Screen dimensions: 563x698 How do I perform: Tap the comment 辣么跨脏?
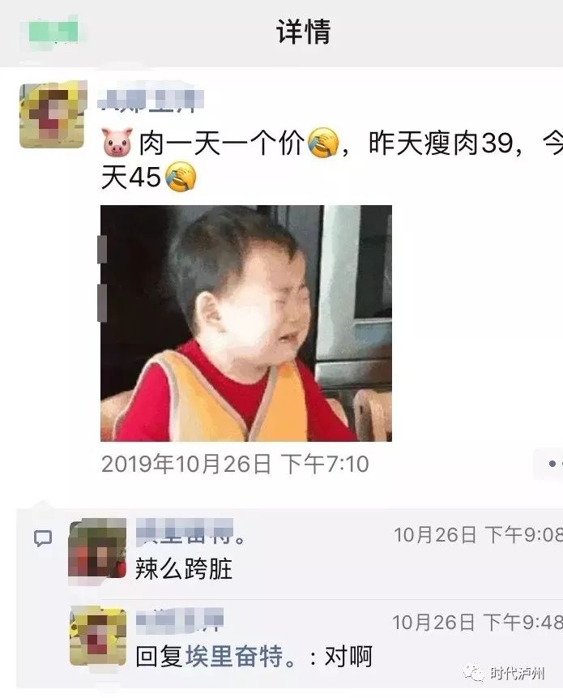pos(184,569)
